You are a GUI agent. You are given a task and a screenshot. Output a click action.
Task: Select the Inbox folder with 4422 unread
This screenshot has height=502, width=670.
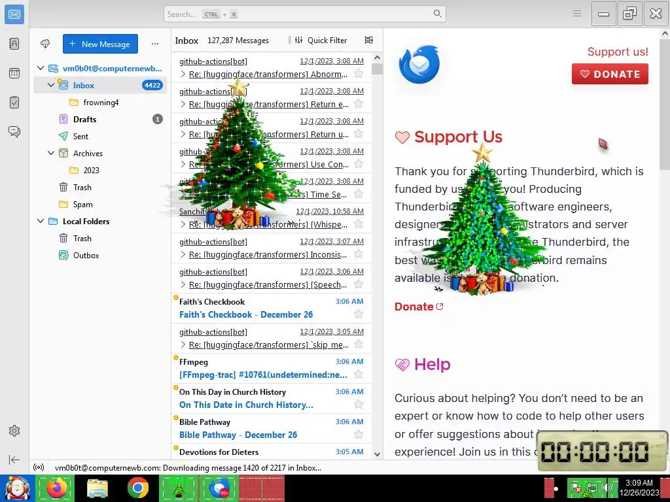100,85
